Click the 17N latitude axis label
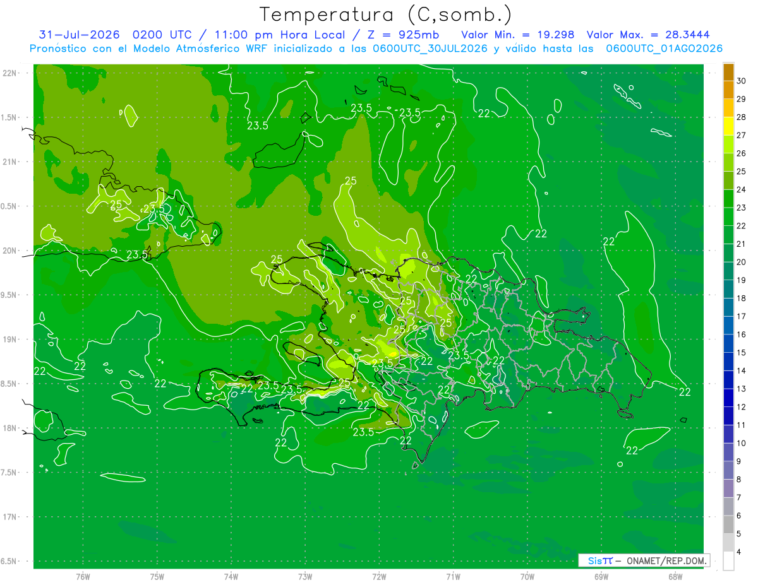Screen dimensions: 758x585 [10, 517]
